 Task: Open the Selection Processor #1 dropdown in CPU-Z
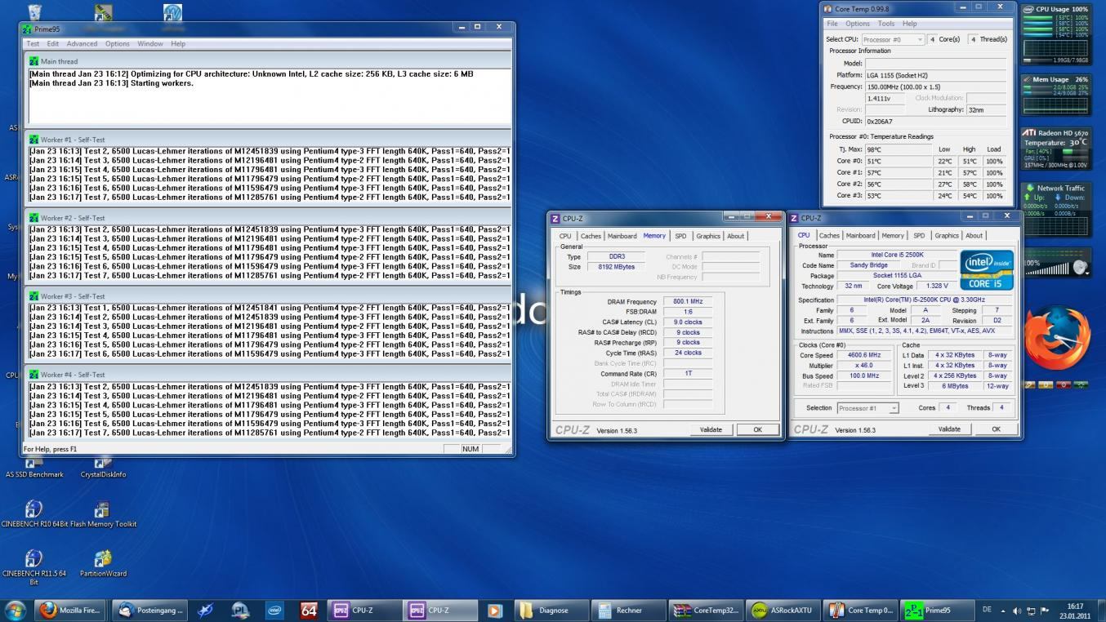pyautogui.click(x=867, y=407)
